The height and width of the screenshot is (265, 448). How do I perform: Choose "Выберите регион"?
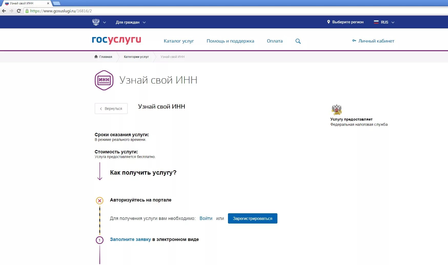[348, 22]
